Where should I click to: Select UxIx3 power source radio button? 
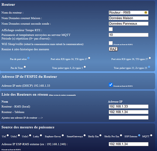(30, 135)
